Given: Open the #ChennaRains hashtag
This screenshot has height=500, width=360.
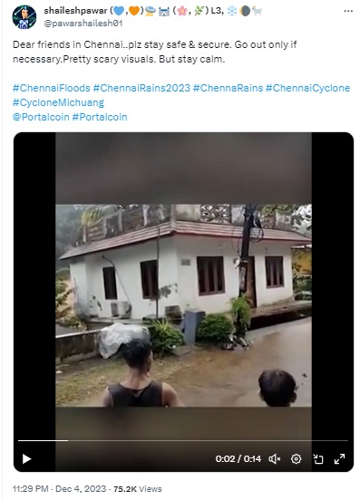Looking at the screenshot, I should click(228, 88).
